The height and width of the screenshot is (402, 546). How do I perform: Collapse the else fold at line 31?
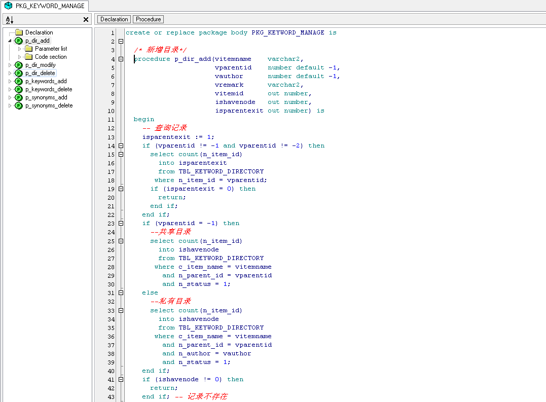tap(121, 293)
